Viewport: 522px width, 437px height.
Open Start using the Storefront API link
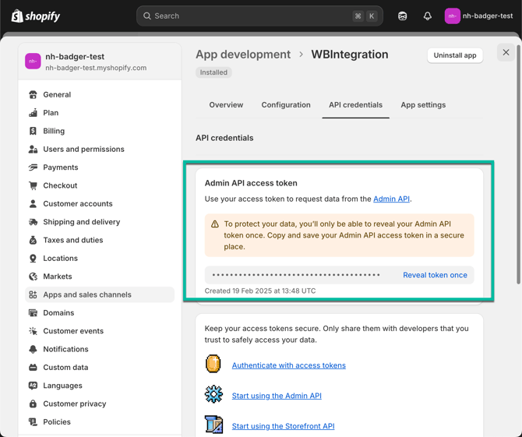(283, 426)
